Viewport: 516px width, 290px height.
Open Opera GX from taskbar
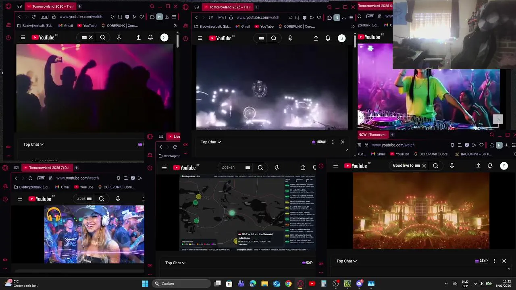pyautogui.click(x=300, y=284)
